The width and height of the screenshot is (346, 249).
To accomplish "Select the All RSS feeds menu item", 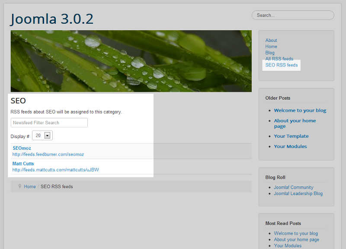I will pos(279,59).
